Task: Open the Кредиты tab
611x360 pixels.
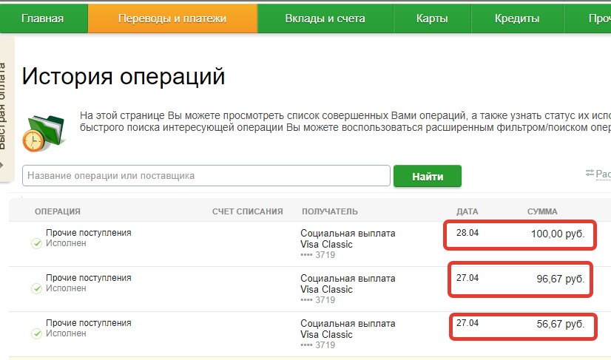Action: (x=518, y=18)
